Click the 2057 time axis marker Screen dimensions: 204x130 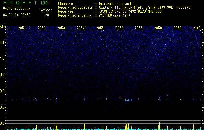pos(138,28)
